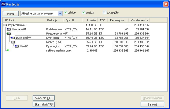Image resolution: width=170 pixels, height=109 pixels.
Task: Click the last sector value 33 784 694
Action: [142, 29]
